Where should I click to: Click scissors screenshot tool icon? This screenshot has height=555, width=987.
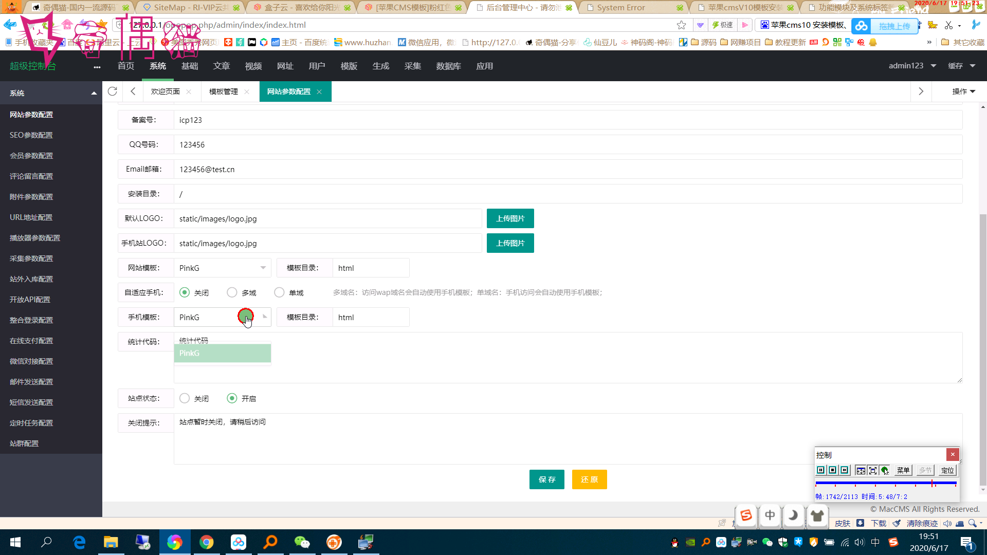click(949, 25)
